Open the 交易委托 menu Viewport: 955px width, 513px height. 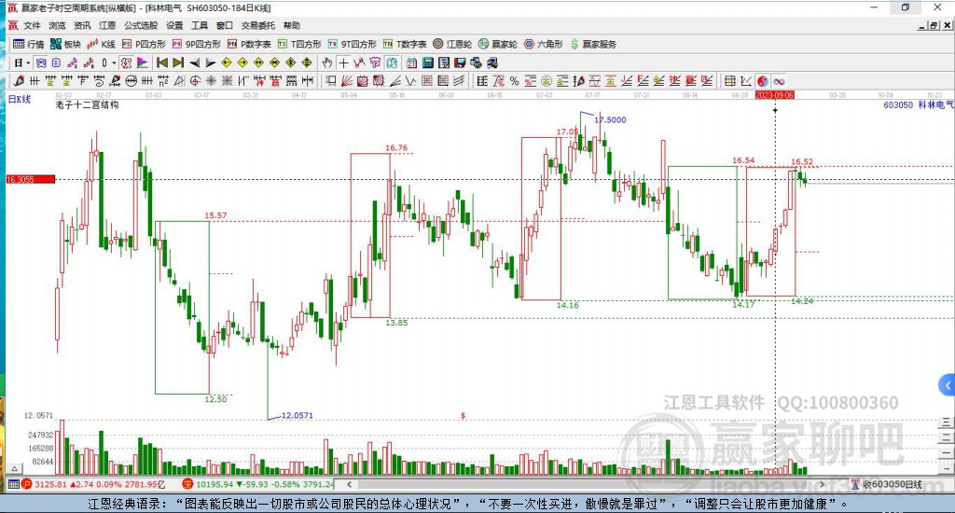tap(257, 25)
